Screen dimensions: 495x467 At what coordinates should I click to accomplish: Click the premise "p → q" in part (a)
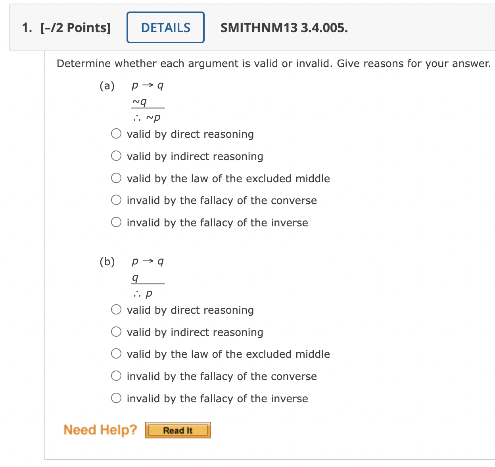click(x=148, y=85)
